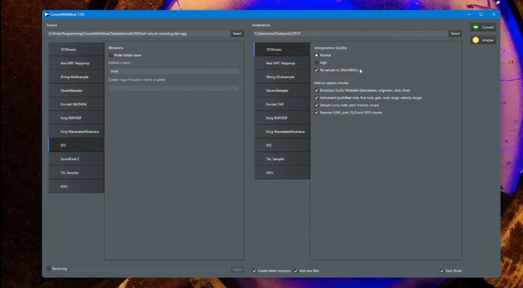Select High interpolation quality
523x288 pixels.
(317, 63)
